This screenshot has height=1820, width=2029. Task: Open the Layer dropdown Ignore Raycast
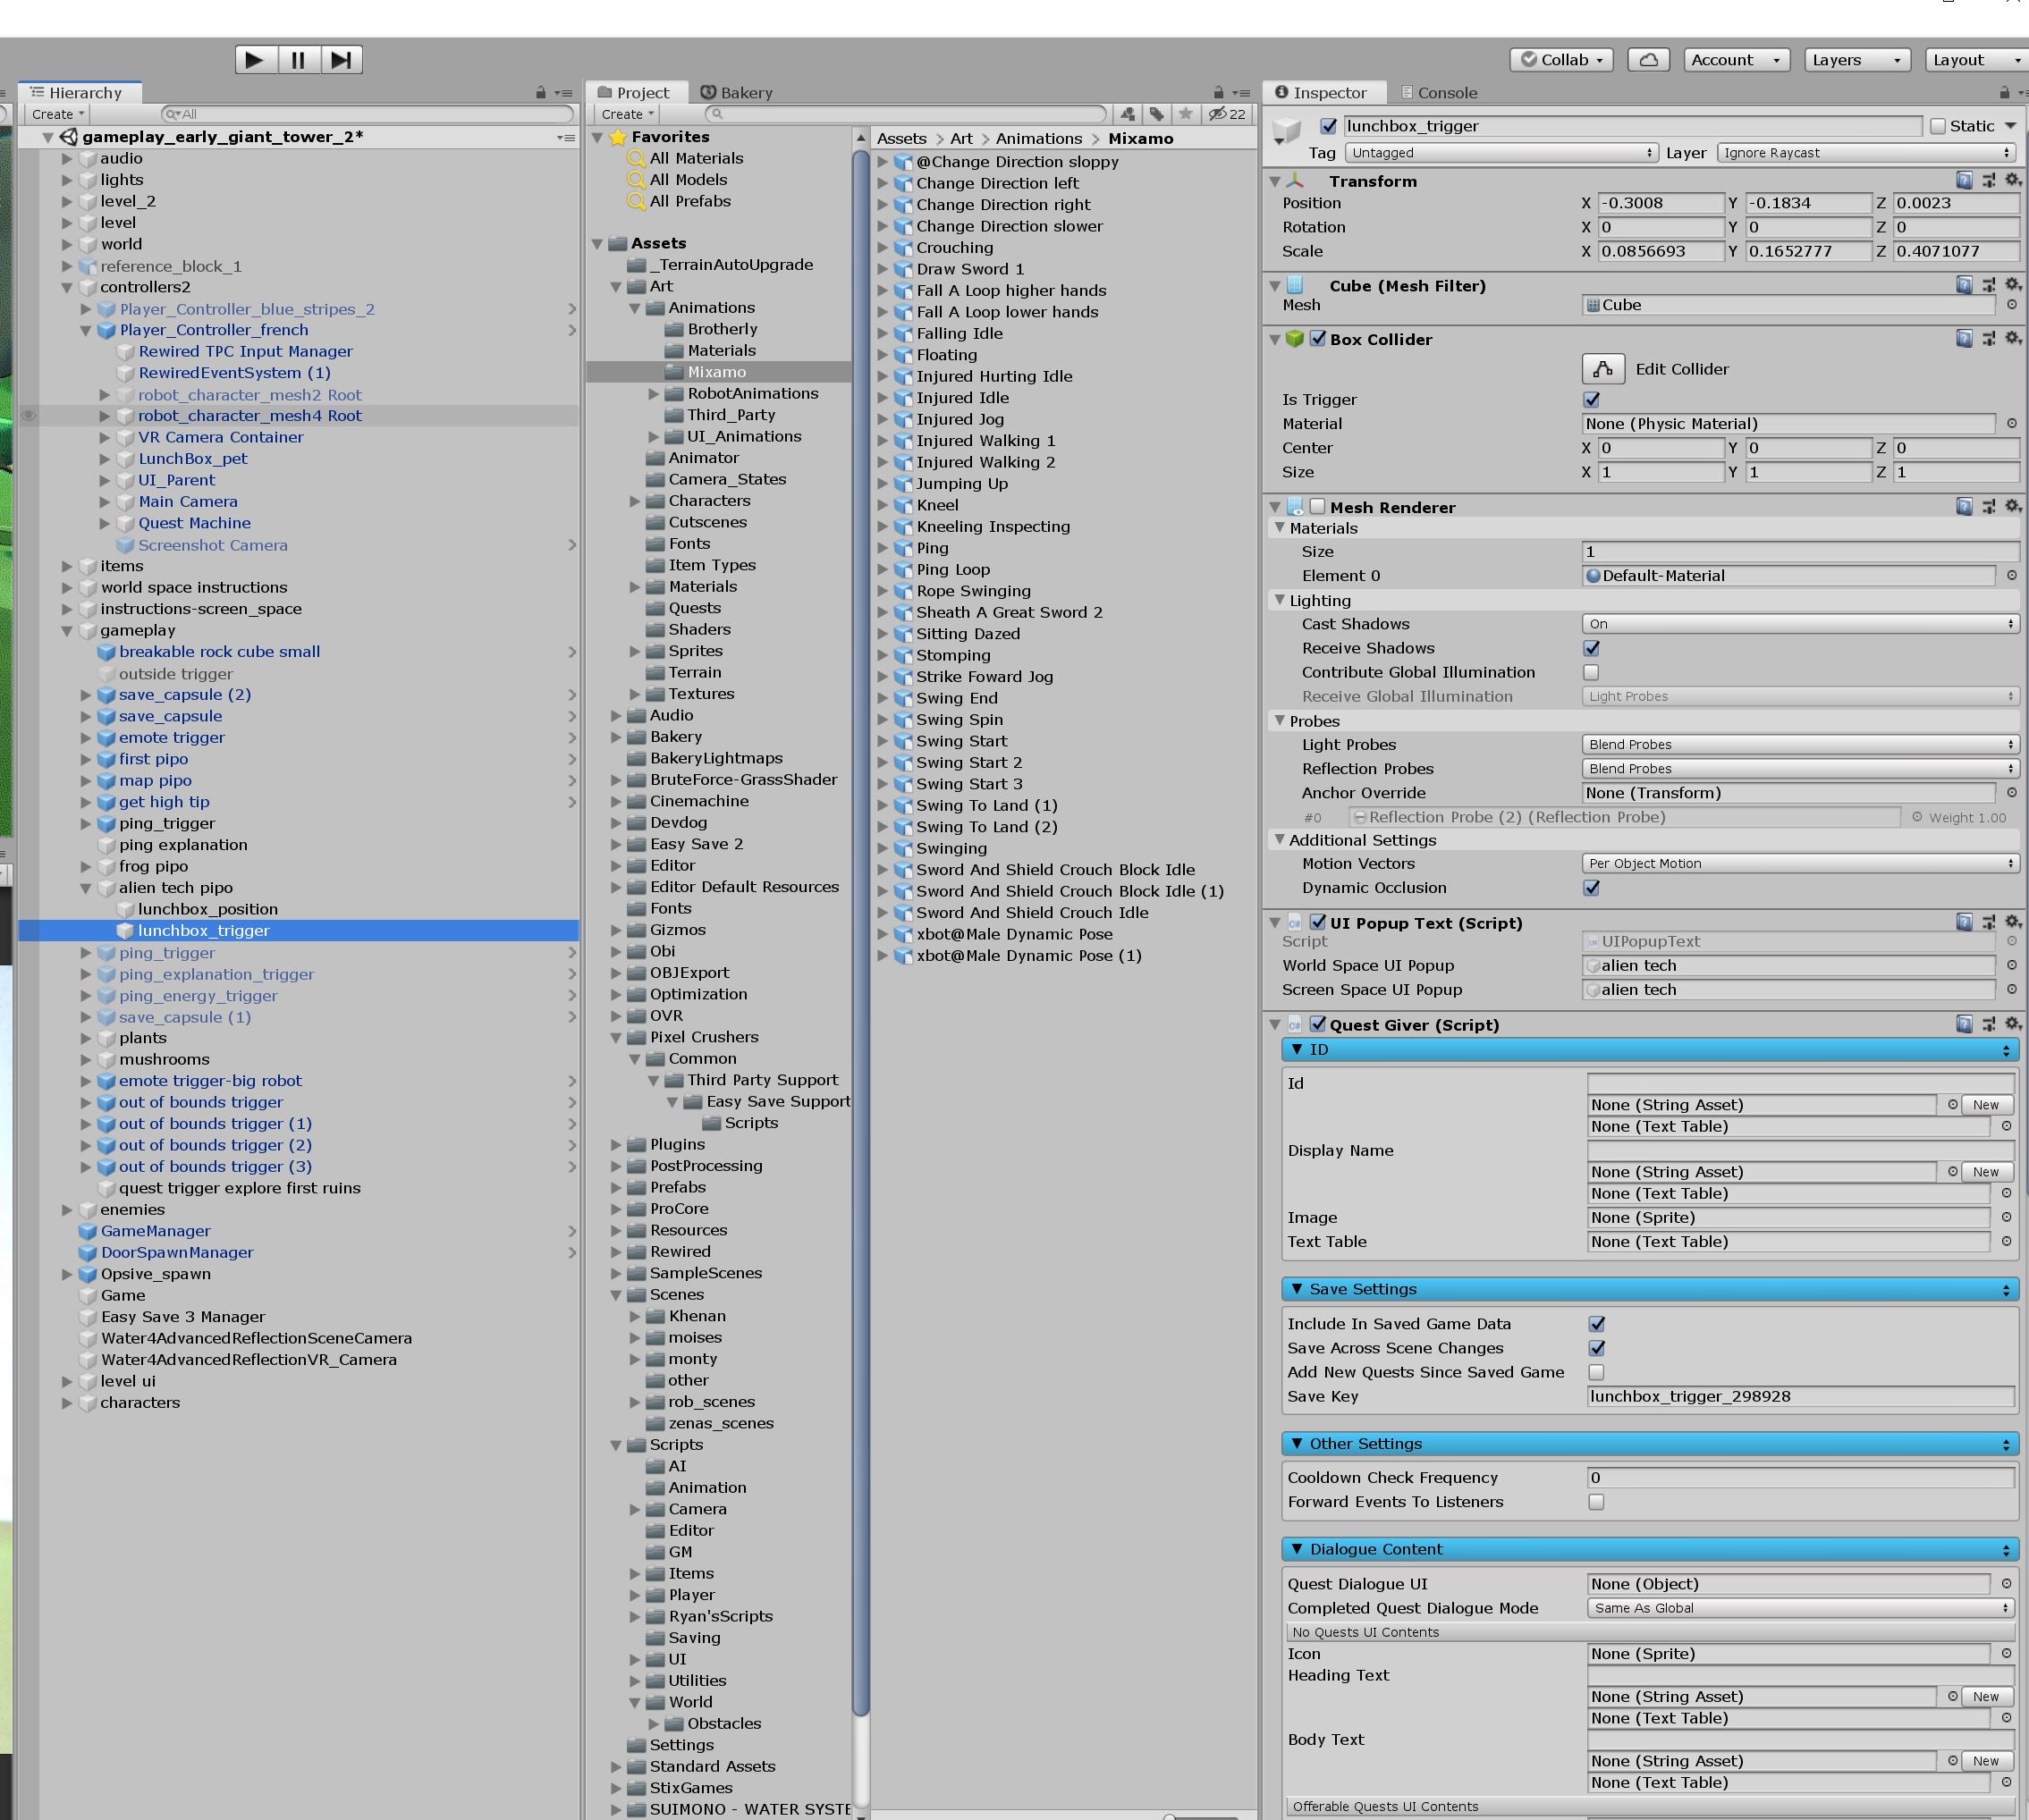click(1866, 153)
